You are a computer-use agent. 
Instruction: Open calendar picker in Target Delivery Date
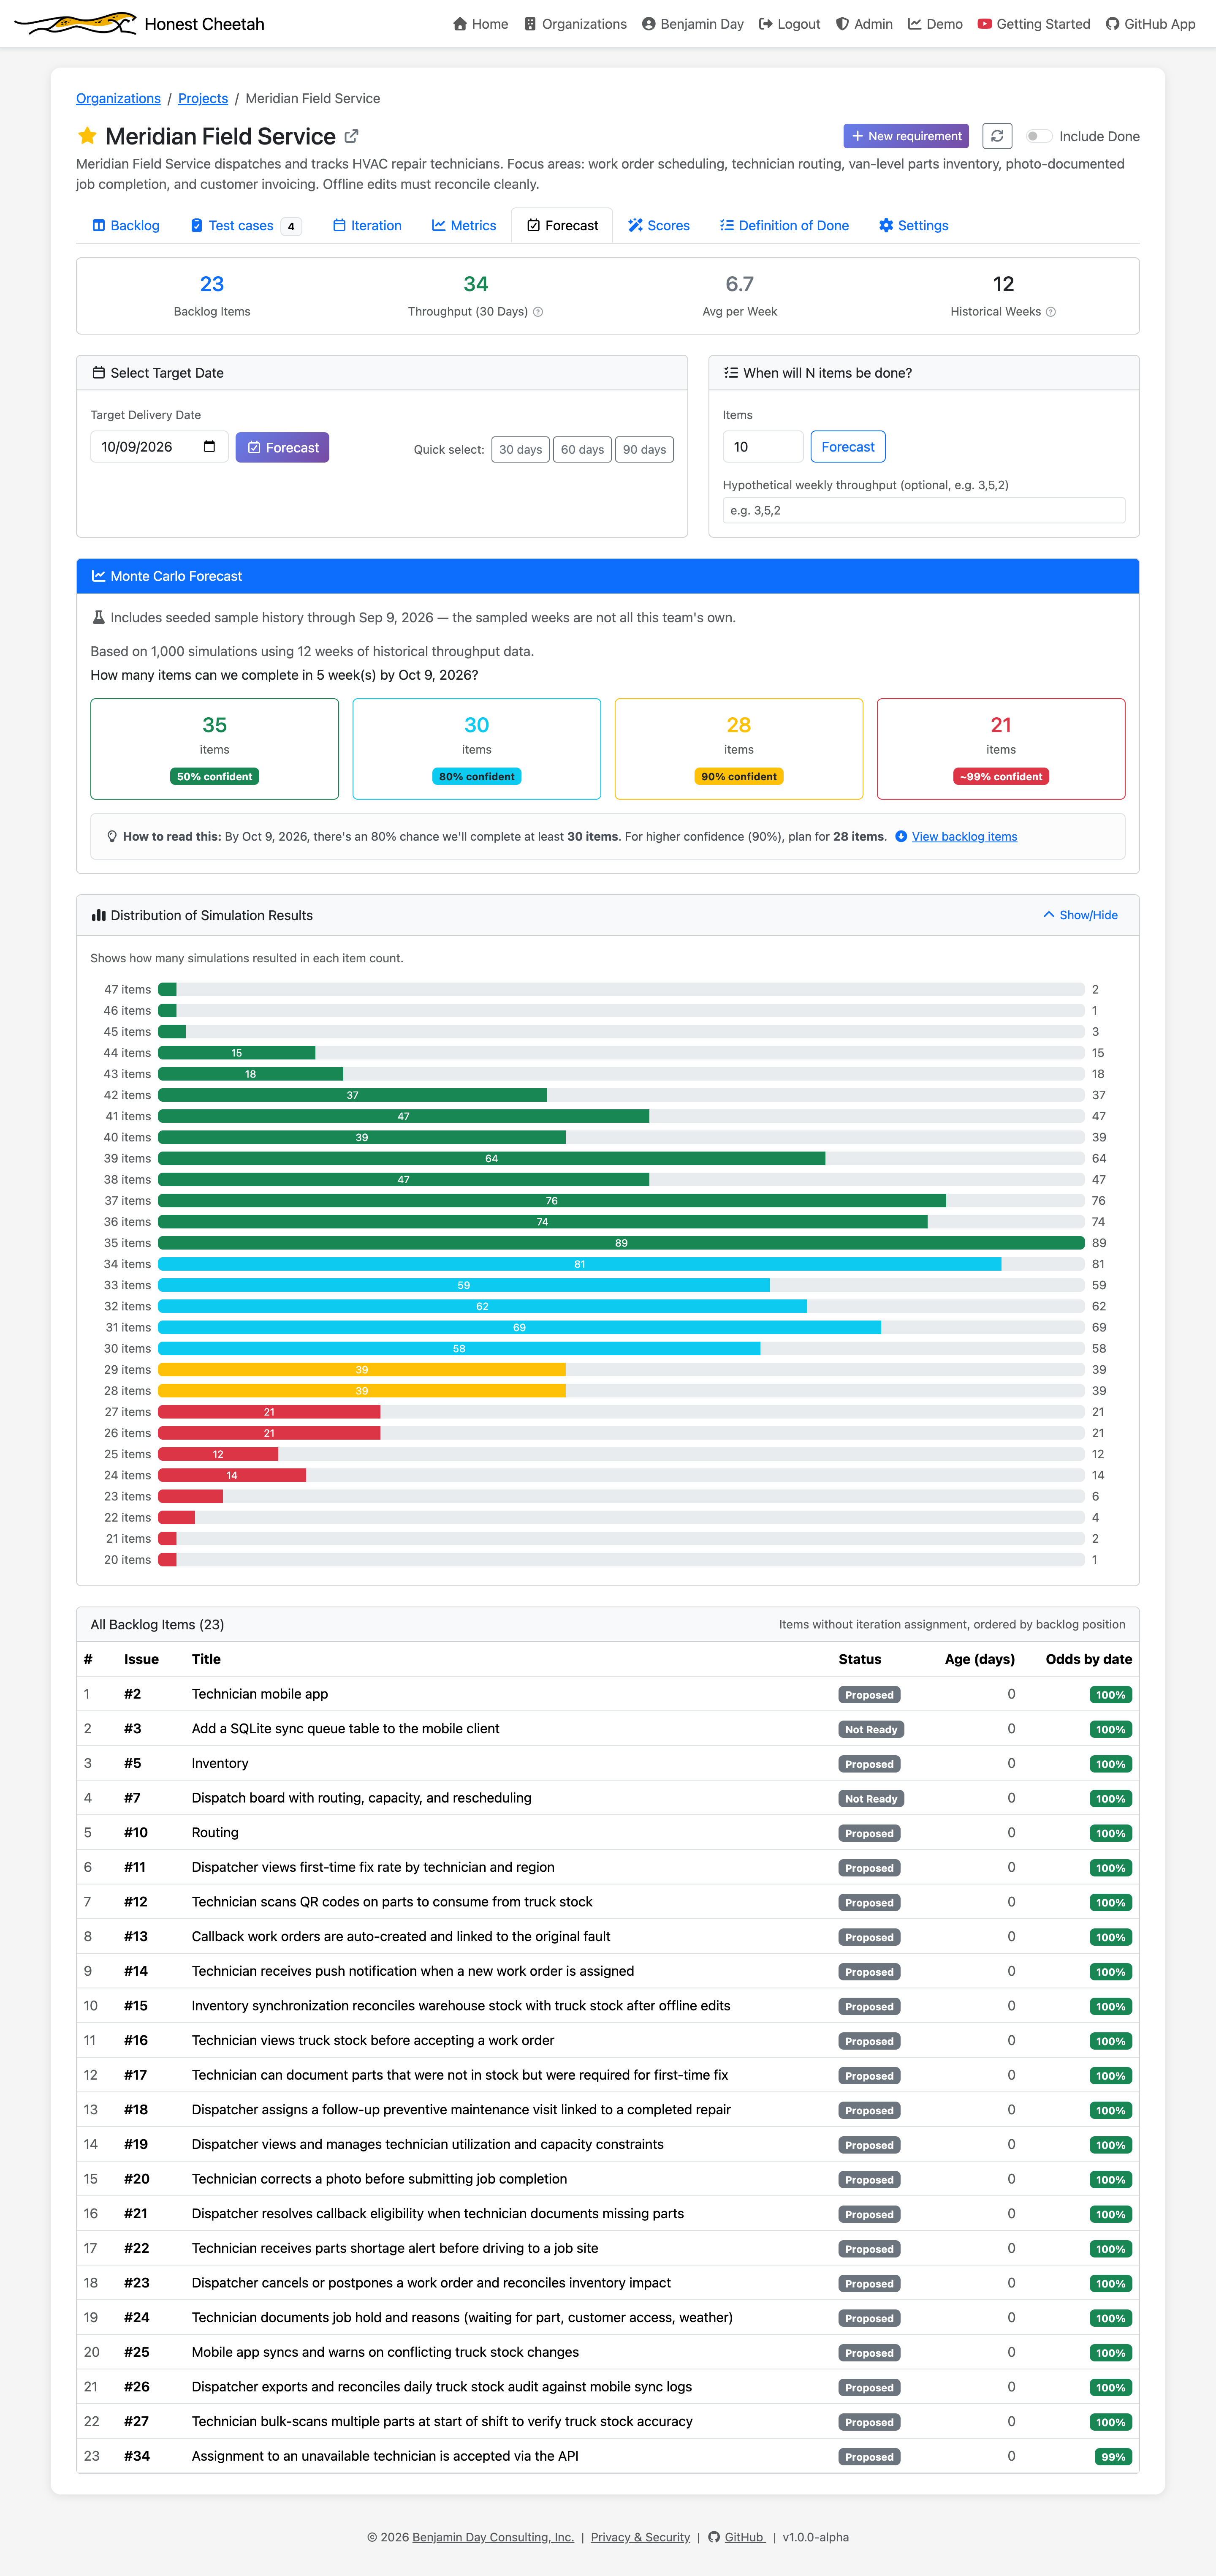(x=209, y=447)
